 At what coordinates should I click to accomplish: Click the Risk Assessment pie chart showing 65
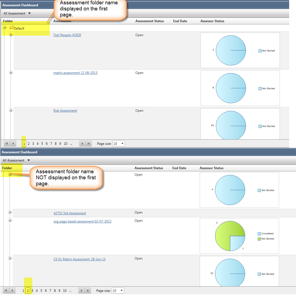coord(231,125)
